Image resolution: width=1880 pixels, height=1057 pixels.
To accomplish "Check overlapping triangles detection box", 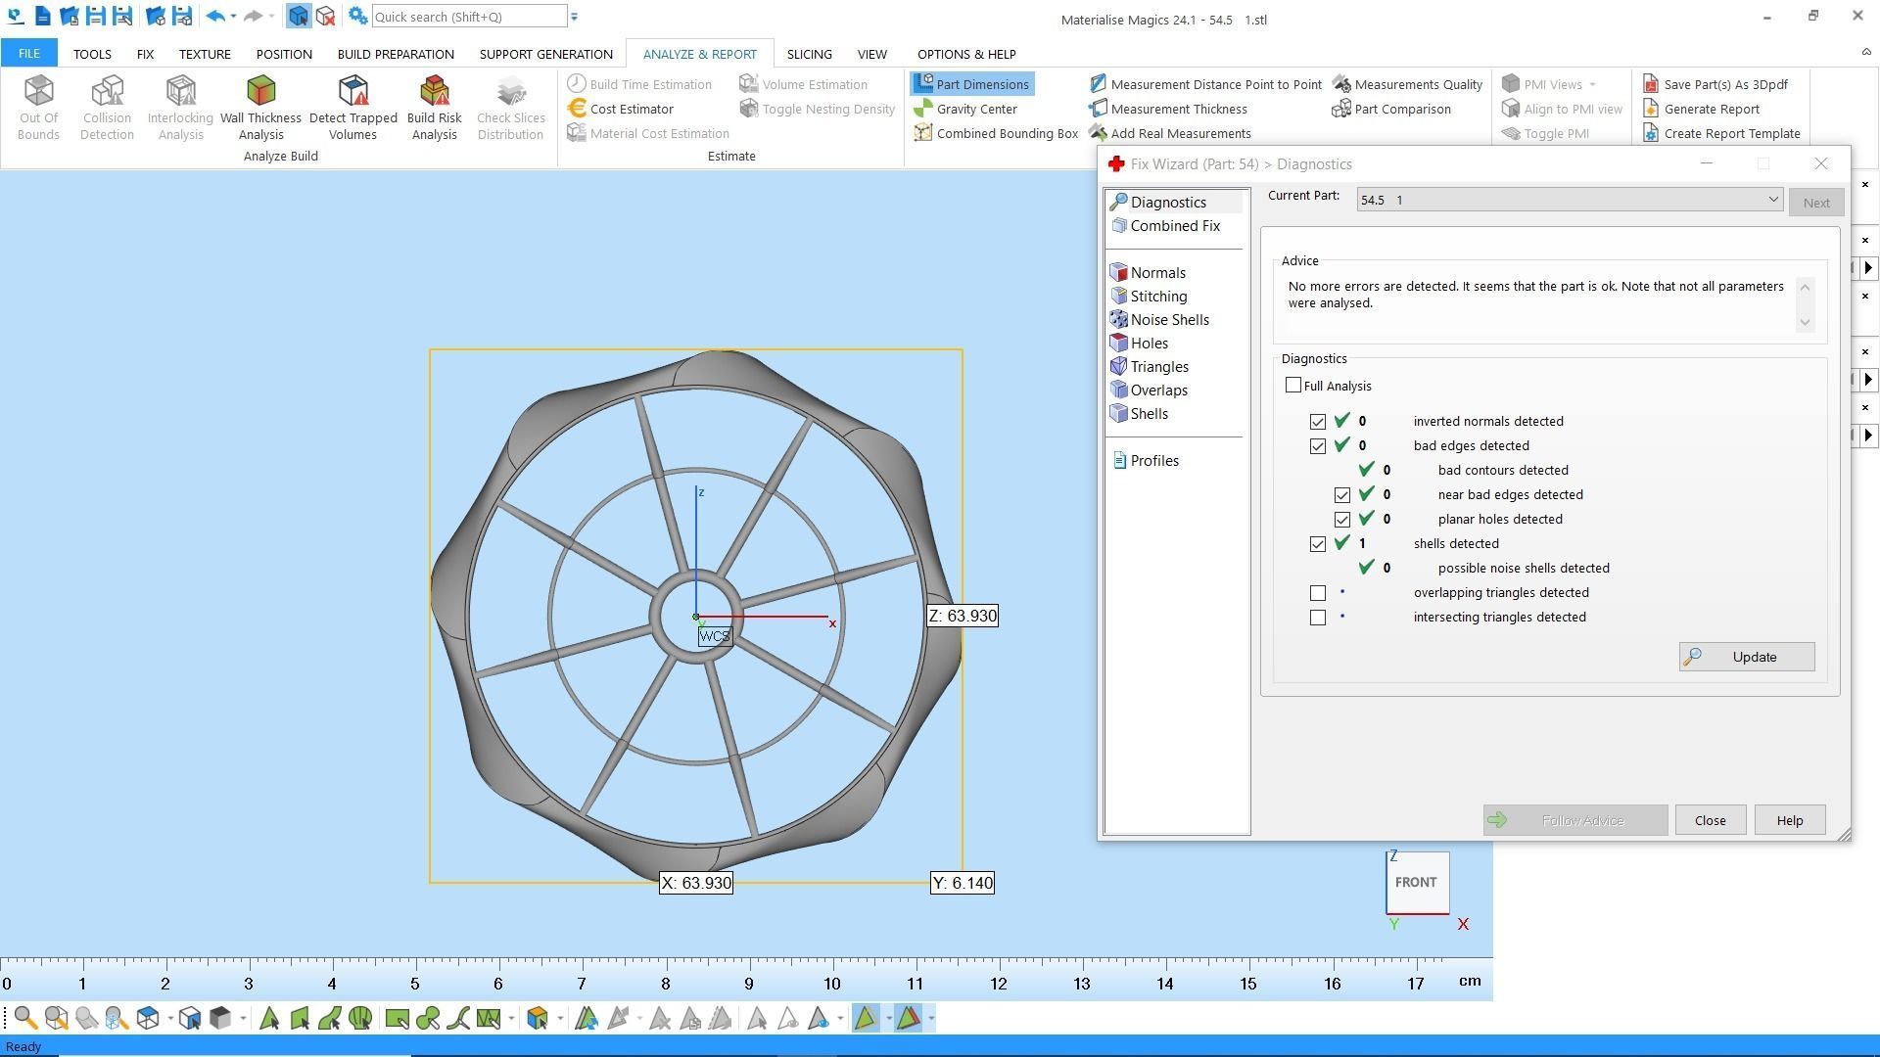I will (x=1318, y=593).
